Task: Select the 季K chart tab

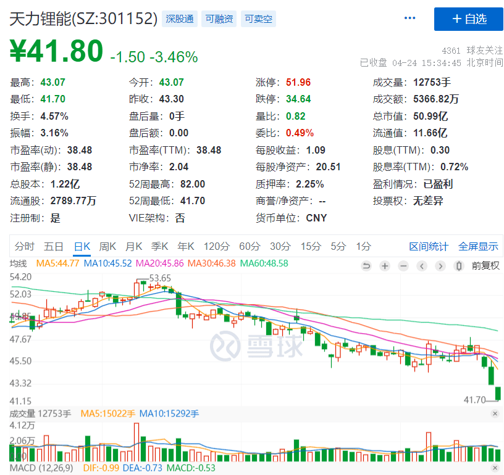Action: coord(160,247)
